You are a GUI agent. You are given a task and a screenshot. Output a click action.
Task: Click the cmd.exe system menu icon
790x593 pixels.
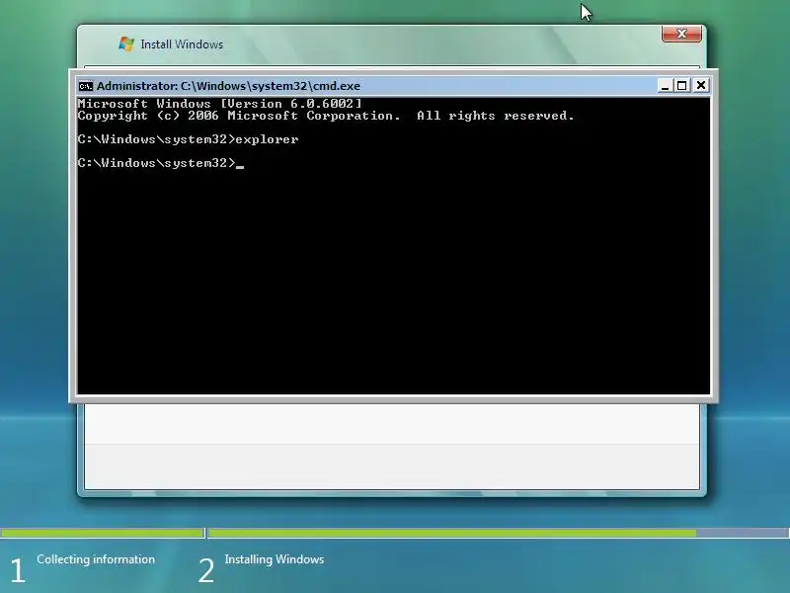[x=86, y=86]
